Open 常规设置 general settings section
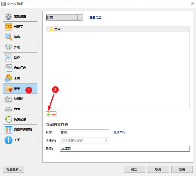Screen dimensions: 196x176 tap(20, 16)
